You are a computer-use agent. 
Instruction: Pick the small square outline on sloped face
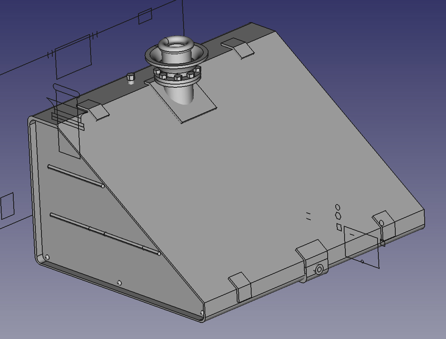coord(339,227)
